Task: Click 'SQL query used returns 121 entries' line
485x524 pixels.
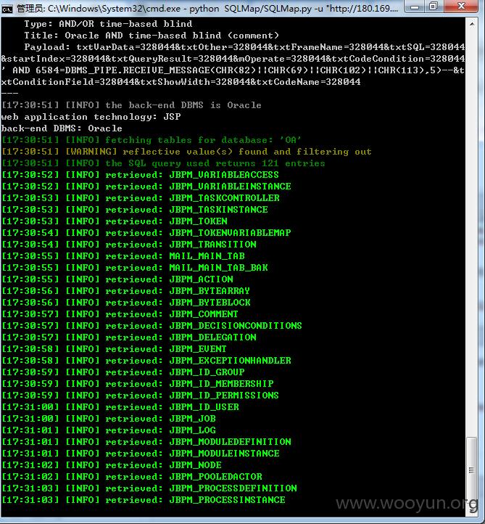Action: point(163,163)
